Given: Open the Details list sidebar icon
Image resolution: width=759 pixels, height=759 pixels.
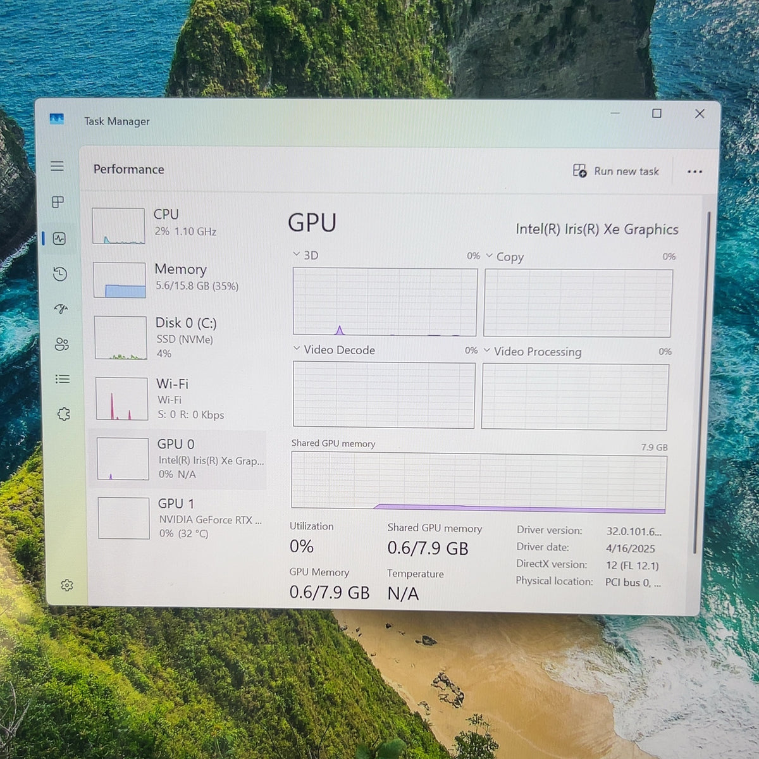Looking at the screenshot, I should coord(62,379).
